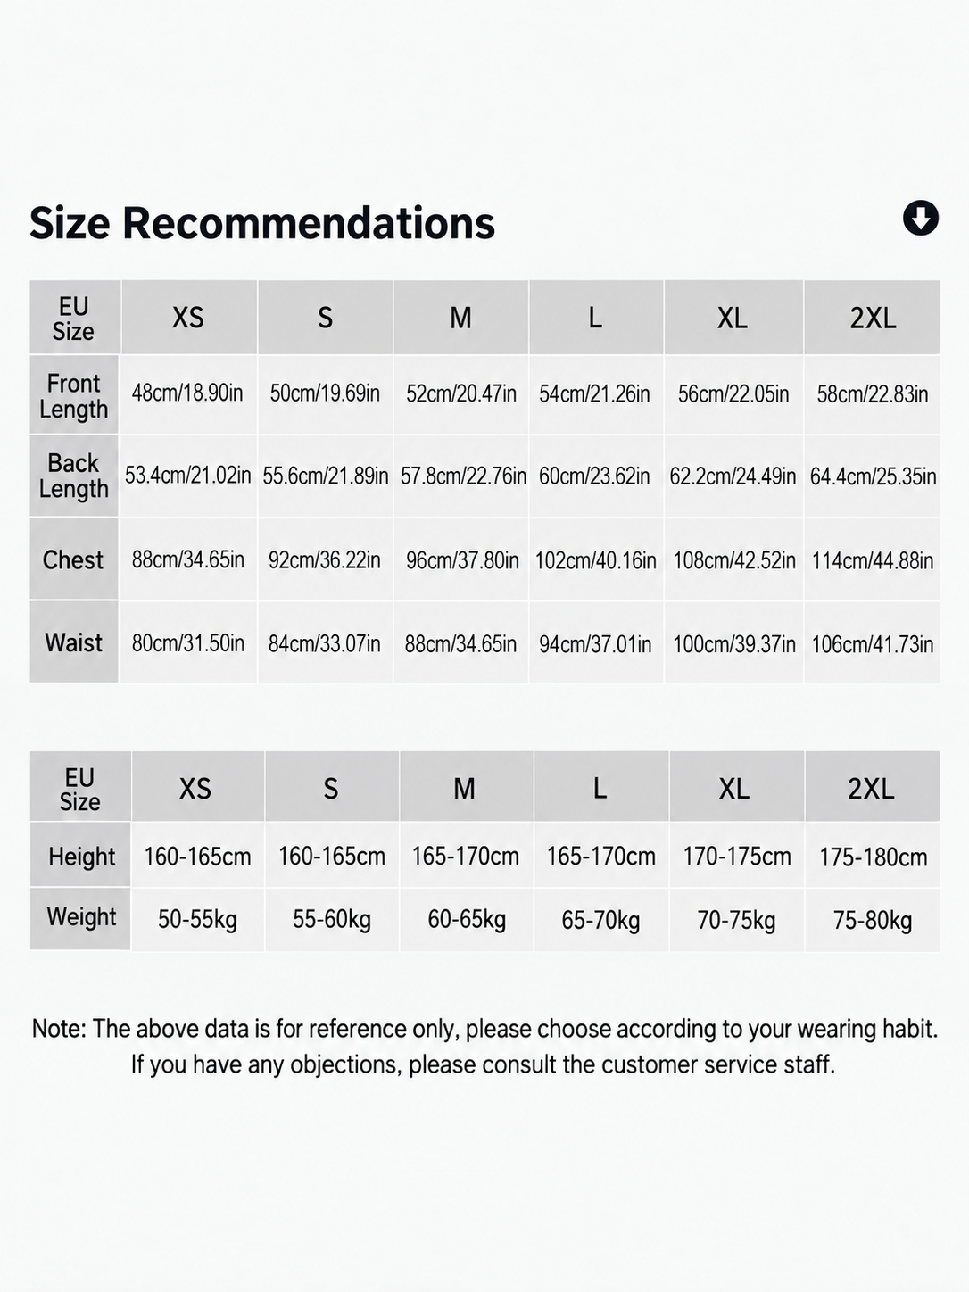969x1292 pixels.
Task: Select the 88cm/34.65in waist cell for M
Action: pos(460,643)
